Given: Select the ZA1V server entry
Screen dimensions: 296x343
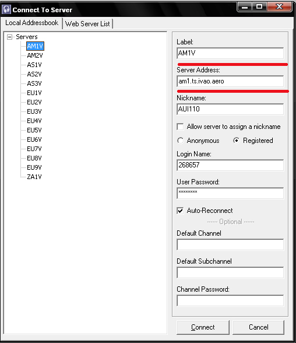Looking at the screenshot, I should coord(34,177).
